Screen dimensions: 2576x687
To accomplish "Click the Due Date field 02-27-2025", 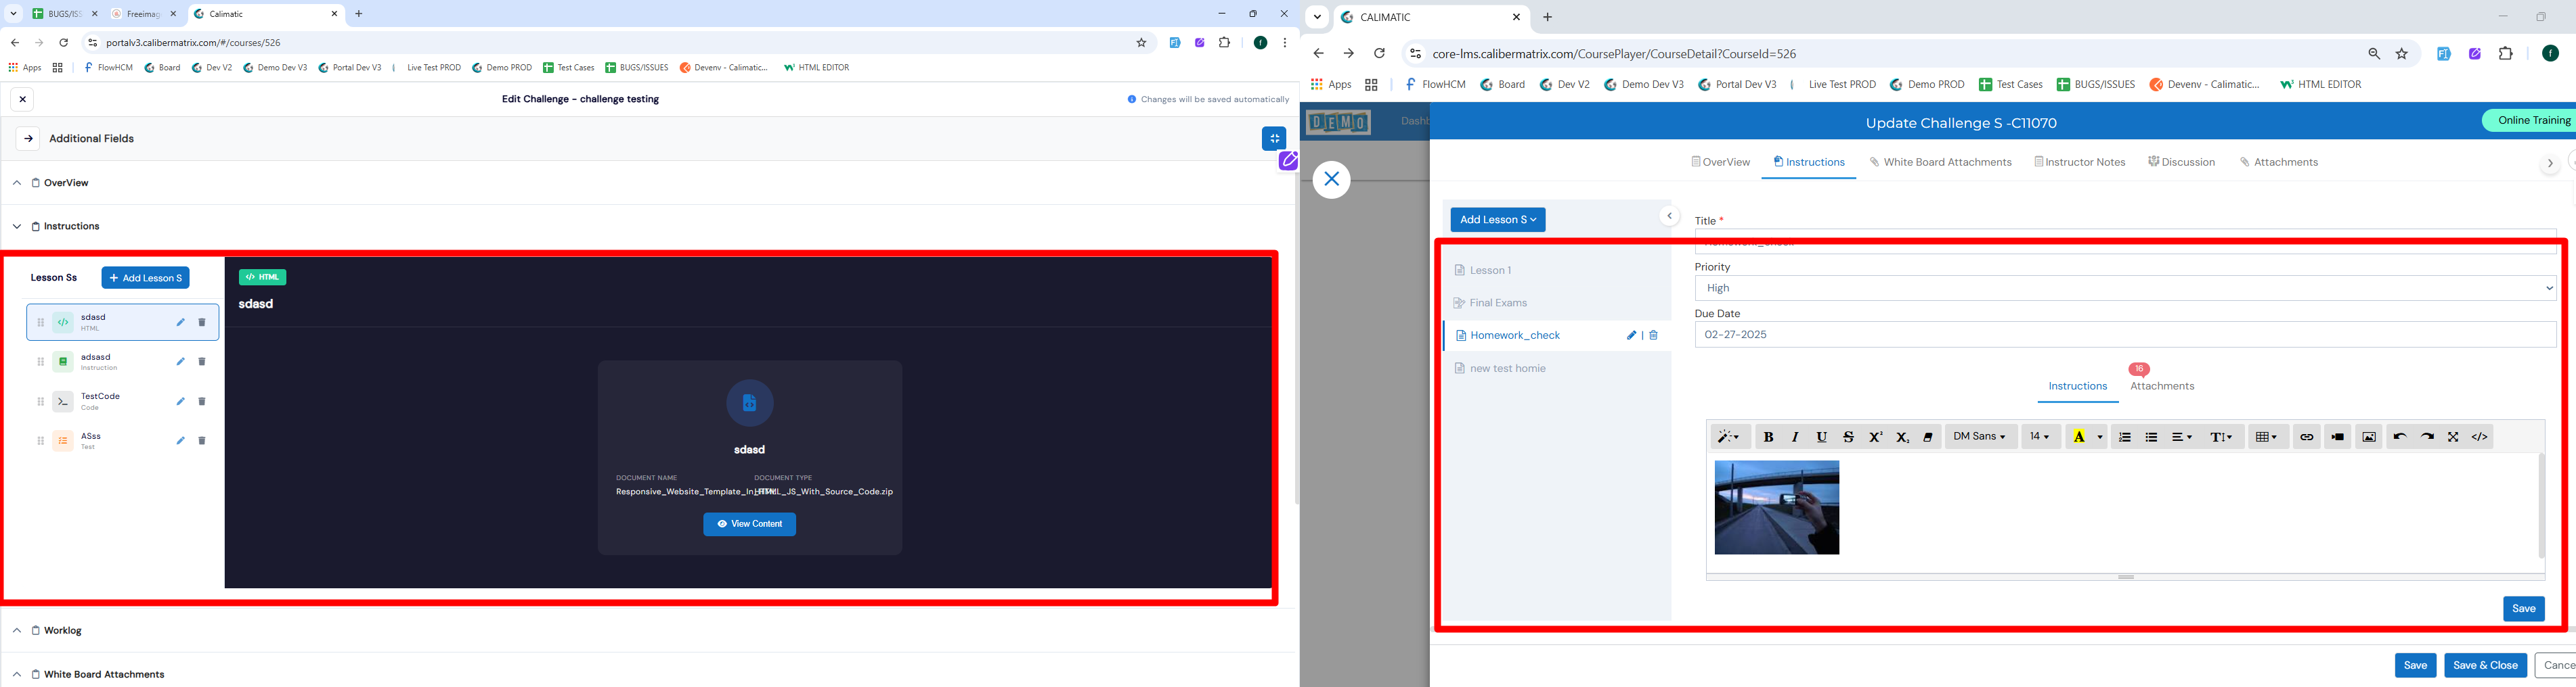I will point(2126,335).
